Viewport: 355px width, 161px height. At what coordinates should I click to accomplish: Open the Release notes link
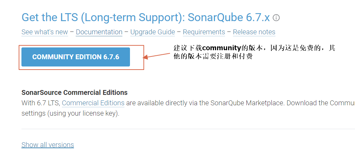[x=254, y=32]
